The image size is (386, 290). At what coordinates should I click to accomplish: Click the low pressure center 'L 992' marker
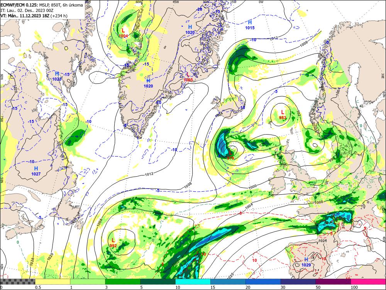(x=113, y=243)
